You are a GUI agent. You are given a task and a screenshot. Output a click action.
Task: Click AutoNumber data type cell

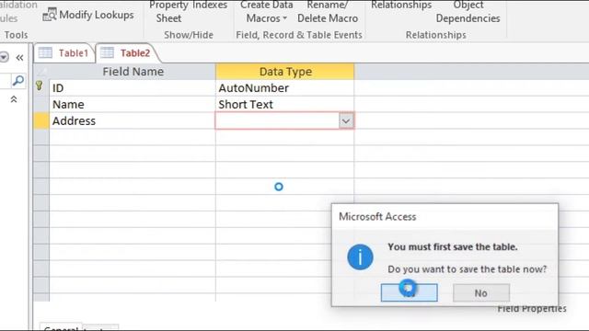click(x=284, y=88)
